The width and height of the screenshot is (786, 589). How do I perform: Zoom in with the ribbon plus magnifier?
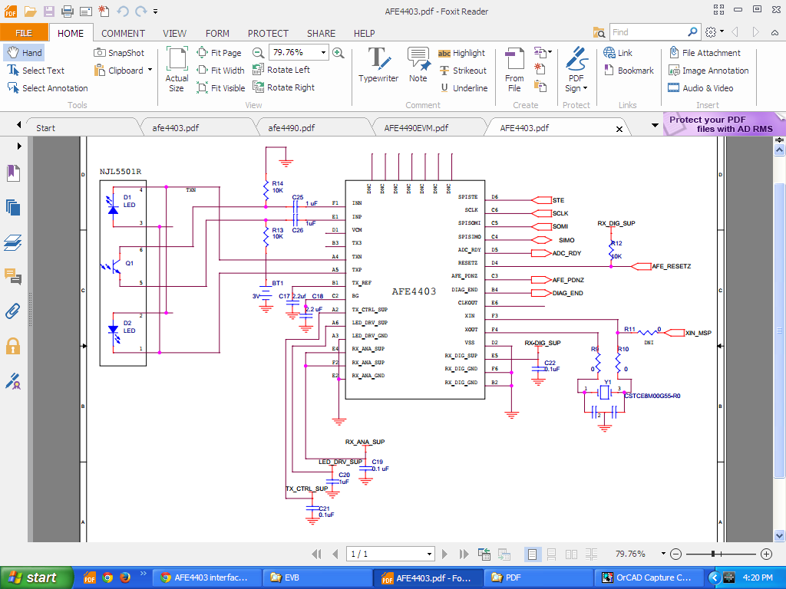(339, 53)
